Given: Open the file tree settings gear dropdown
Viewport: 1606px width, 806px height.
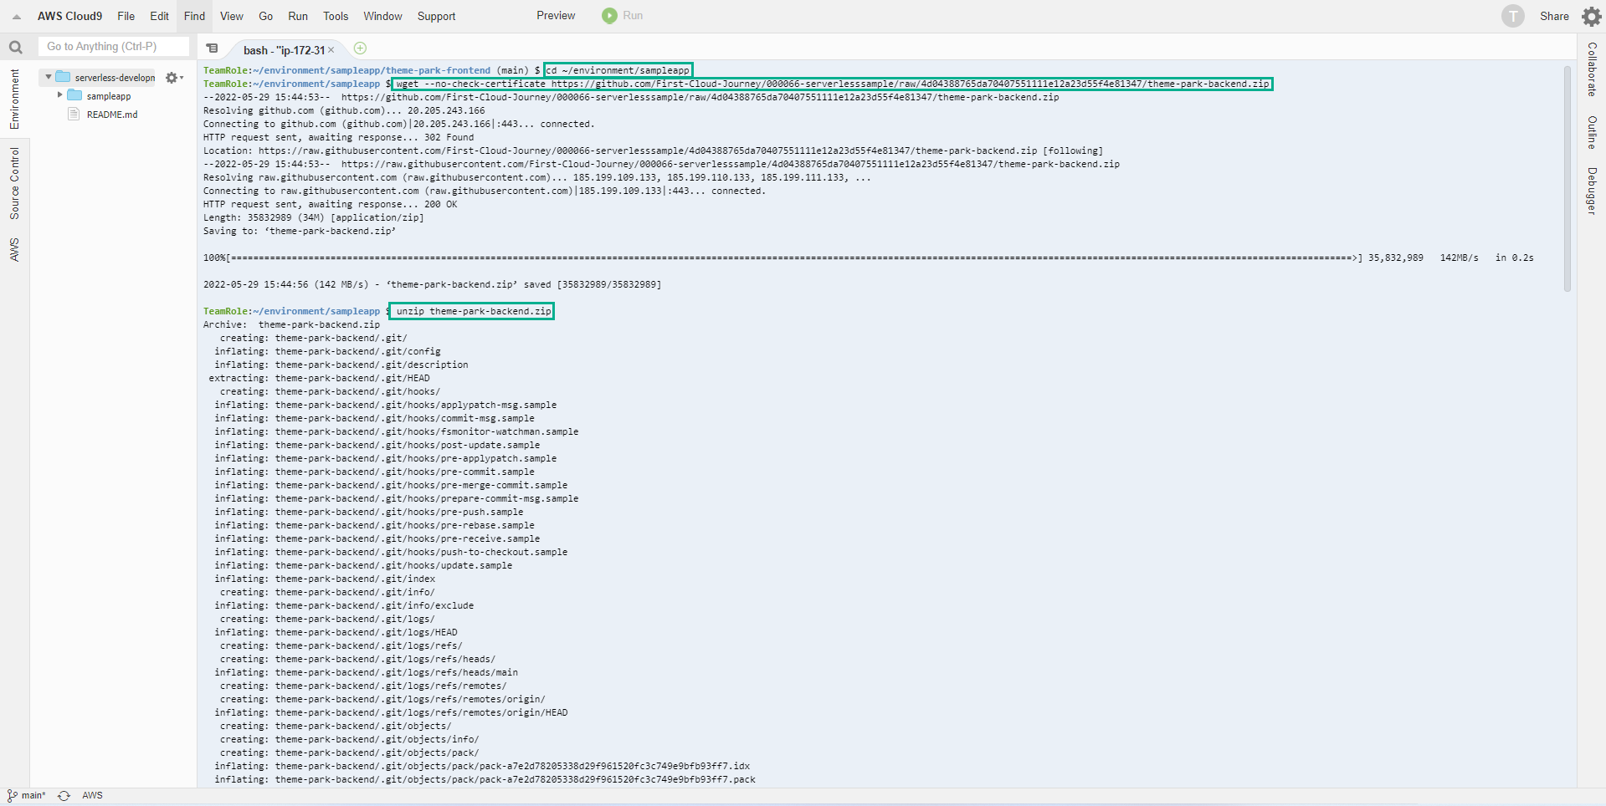Looking at the screenshot, I should (x=173, y=78).
